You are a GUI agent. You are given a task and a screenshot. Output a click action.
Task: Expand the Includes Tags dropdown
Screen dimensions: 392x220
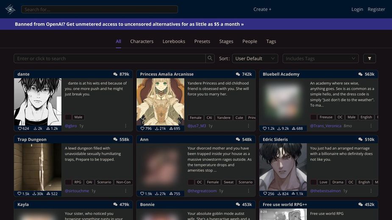coord(320,58)
